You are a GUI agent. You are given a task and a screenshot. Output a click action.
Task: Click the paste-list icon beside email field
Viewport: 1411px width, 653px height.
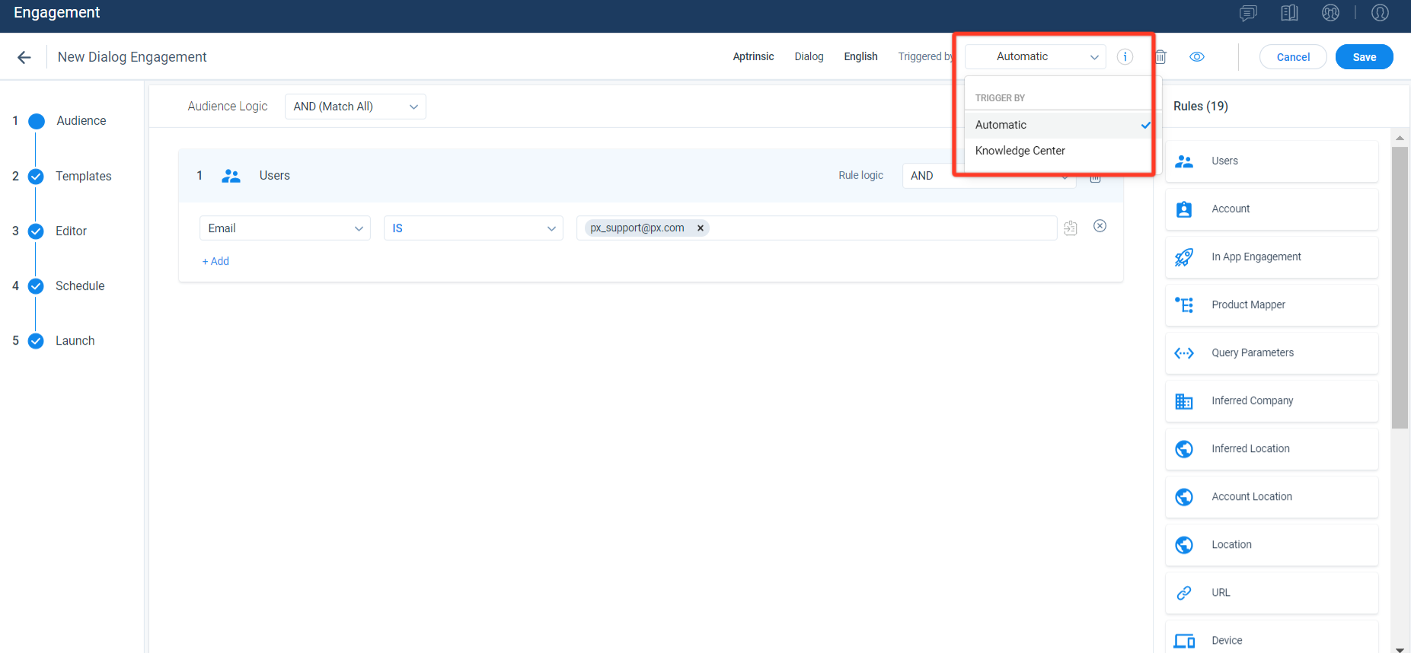[x=1071, y=228]
